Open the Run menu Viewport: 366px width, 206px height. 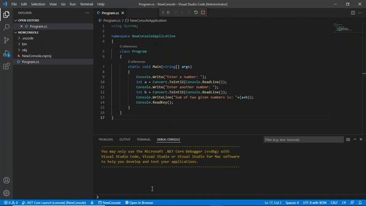click(x=73, y=4)
